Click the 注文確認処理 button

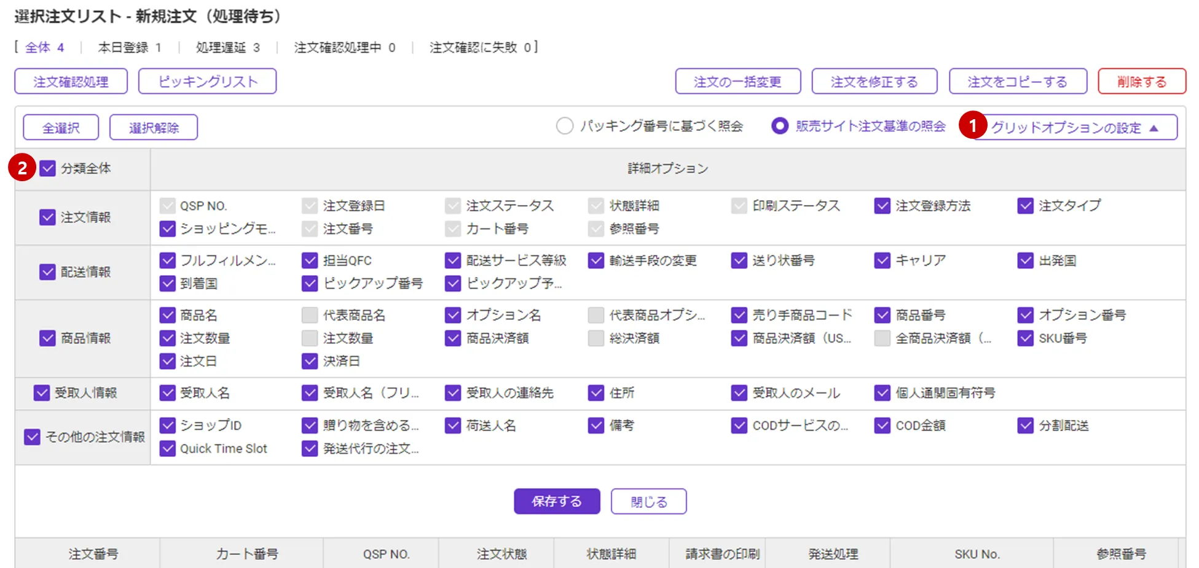click(71, 82)
